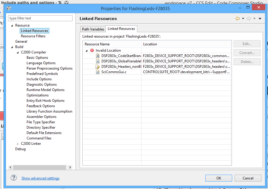The image size is (268, 189).
Task: Select Resource Filters in the tree
Action: [x=33, y=36]
